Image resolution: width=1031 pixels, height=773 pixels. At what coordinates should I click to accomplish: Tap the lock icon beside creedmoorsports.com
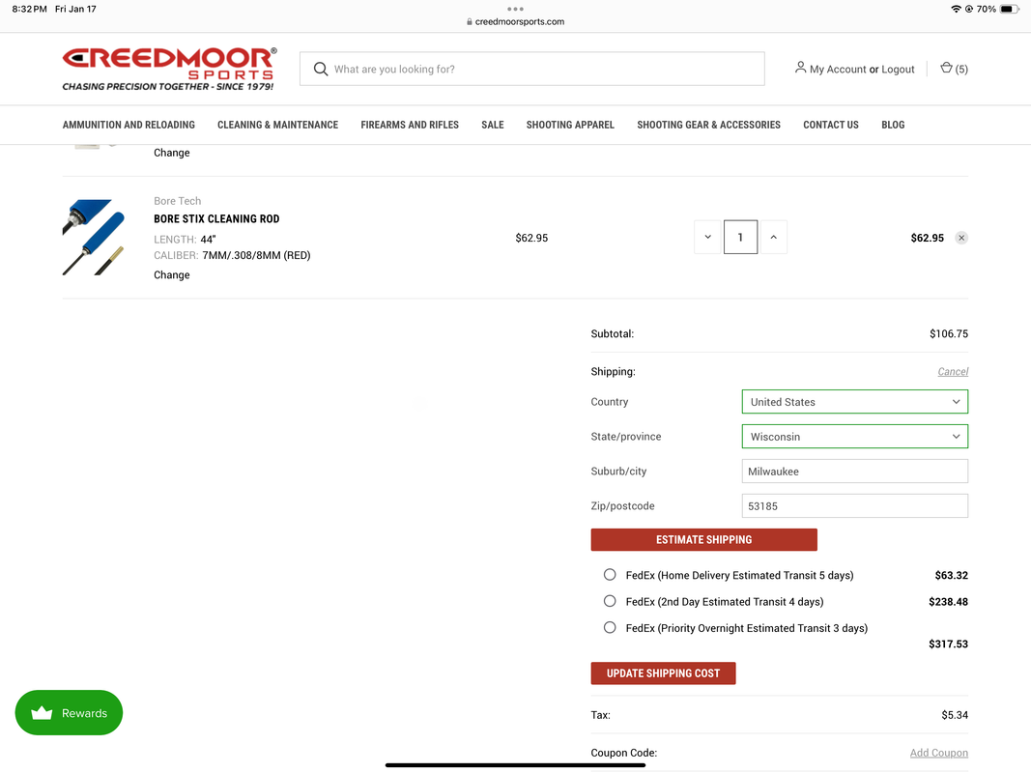click(470, 21)
